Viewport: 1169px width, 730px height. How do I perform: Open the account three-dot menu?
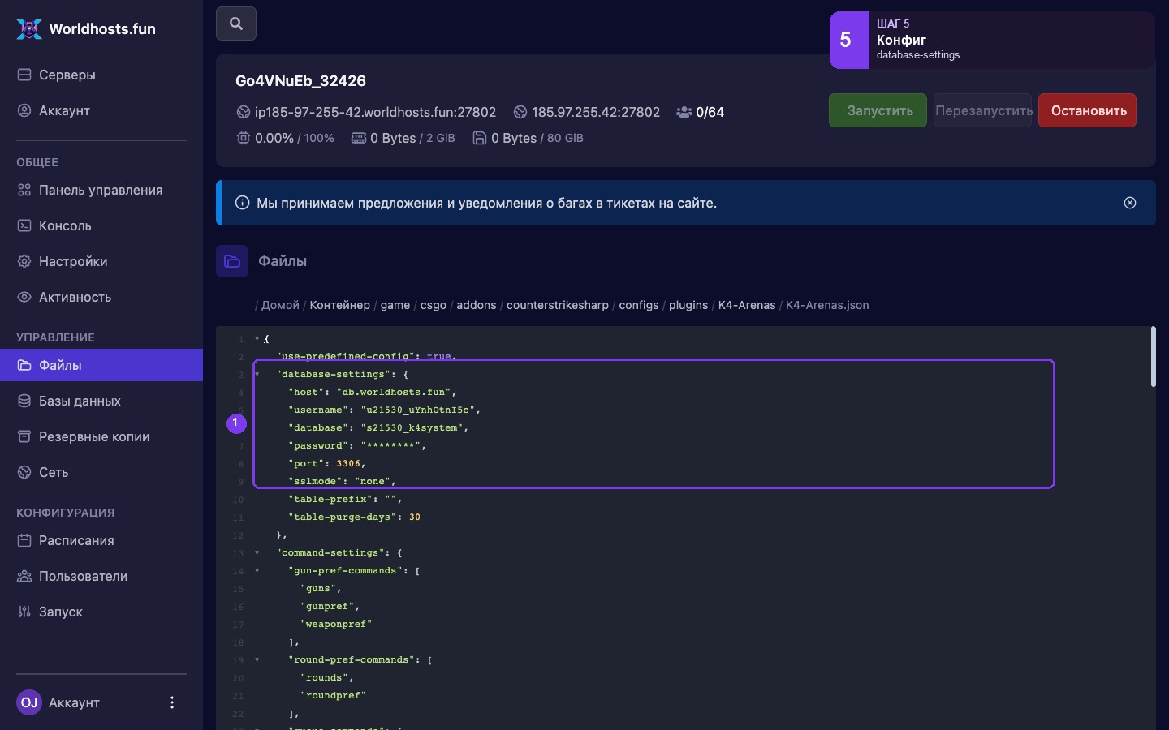(171, 702)
